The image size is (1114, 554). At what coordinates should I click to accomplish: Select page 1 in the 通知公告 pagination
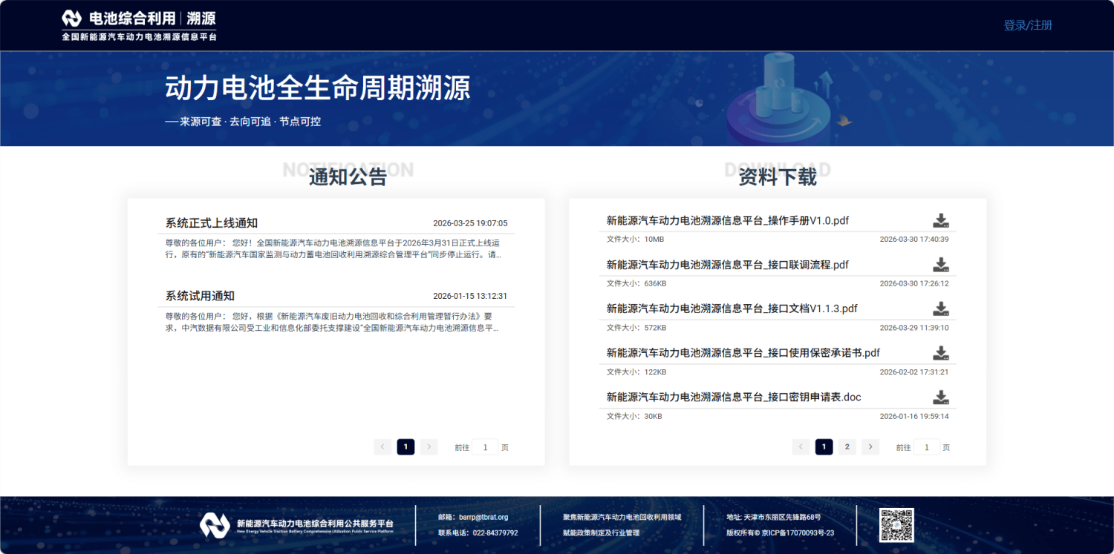pyautogui.click(x=405, y=446)
